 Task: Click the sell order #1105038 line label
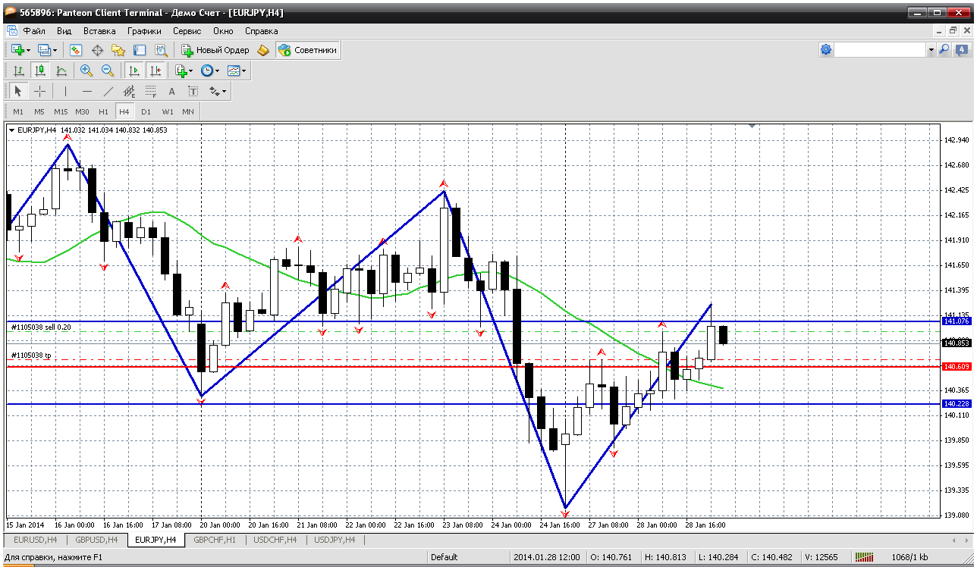coord(41,327)
